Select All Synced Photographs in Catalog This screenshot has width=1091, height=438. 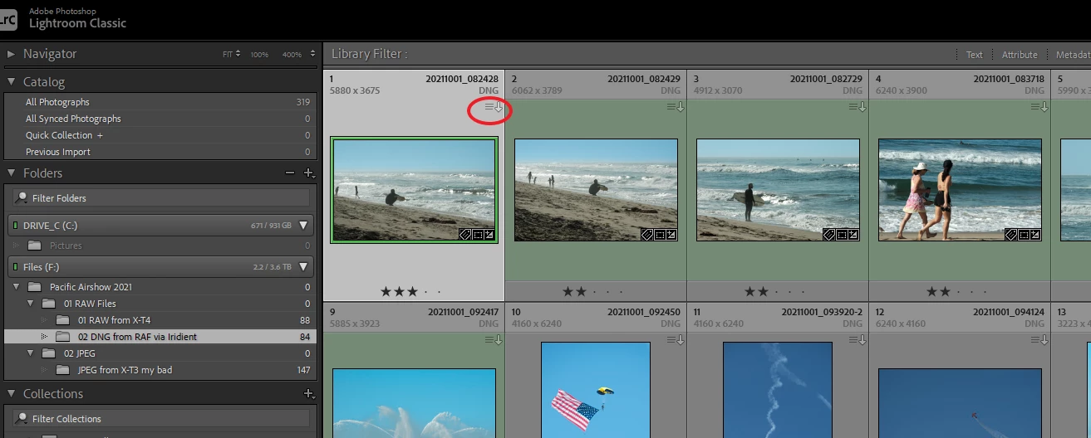(x=160, y=119)
